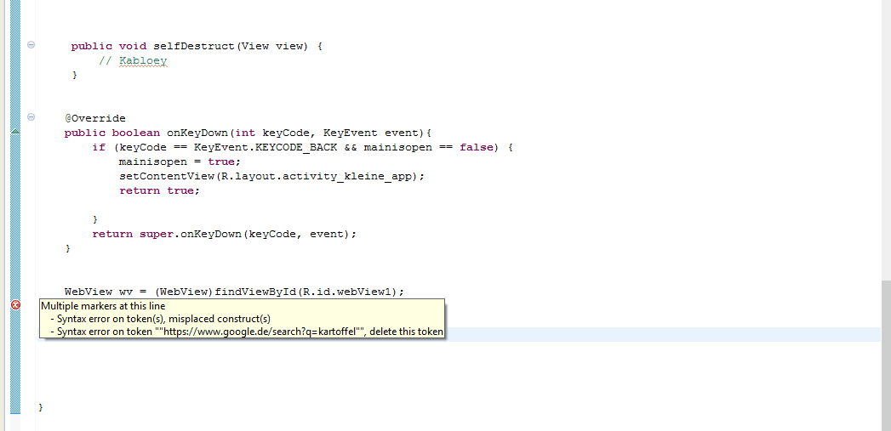Screen dimensions: 891x431
Task: Click the selfDestruct method name
Action: pyautogui.click(x=194, y=47)
